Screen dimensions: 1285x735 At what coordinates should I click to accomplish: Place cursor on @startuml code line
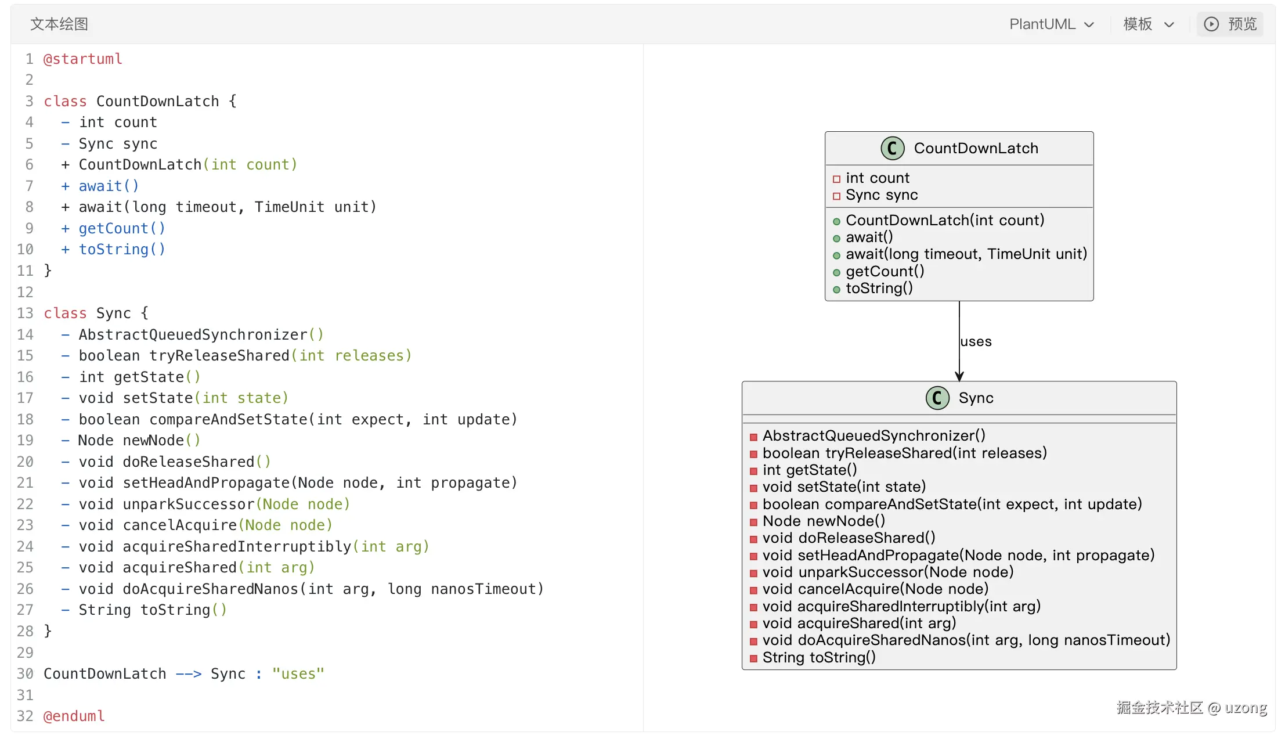(x=83, y=59)
